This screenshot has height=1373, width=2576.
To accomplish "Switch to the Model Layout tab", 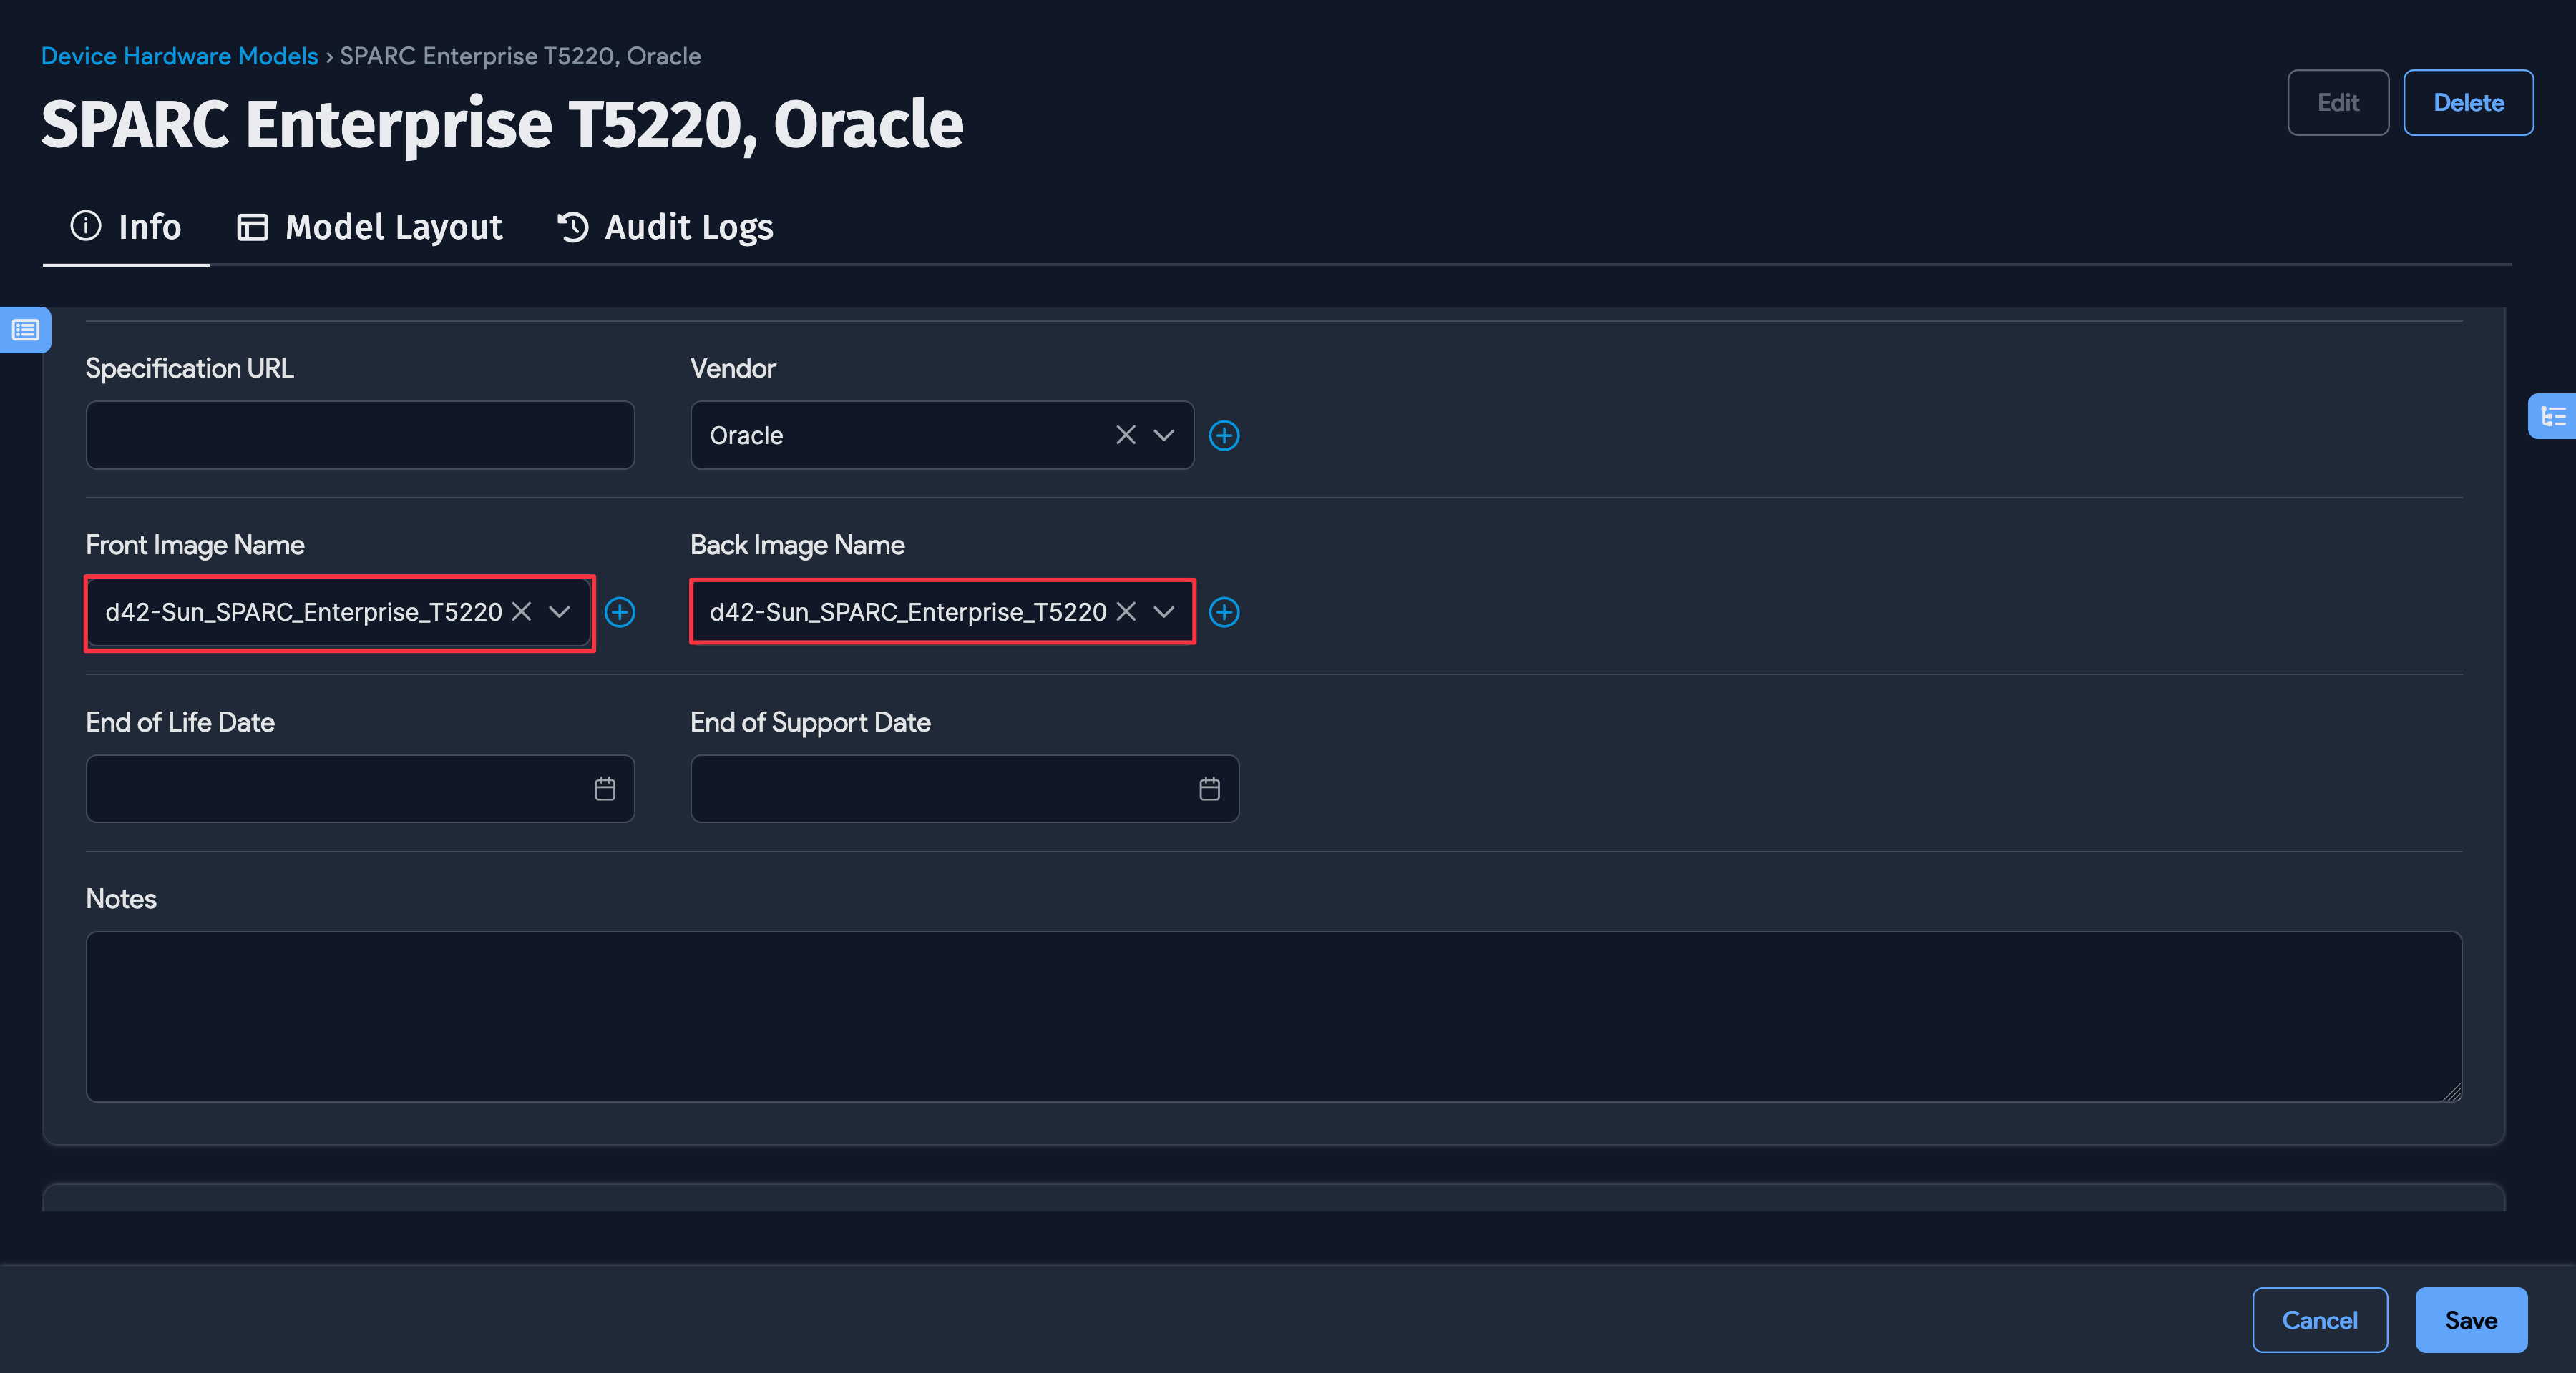I will click(x=369, y=227).
